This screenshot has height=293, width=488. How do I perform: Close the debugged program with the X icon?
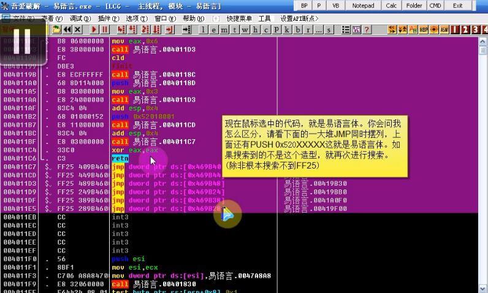[x=78, y=29]
